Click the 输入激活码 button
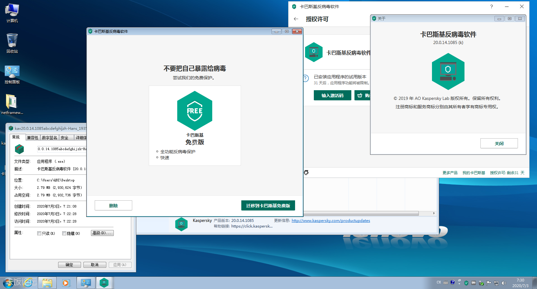The width and height of the screenshot is (537, 289). (x=333, y=95)
